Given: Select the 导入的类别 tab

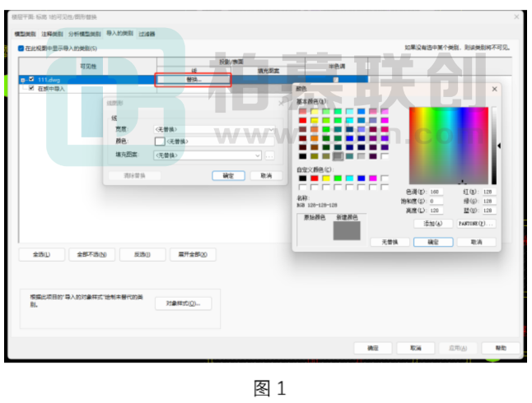Looking at the screenshot, I should pos(119,33).
